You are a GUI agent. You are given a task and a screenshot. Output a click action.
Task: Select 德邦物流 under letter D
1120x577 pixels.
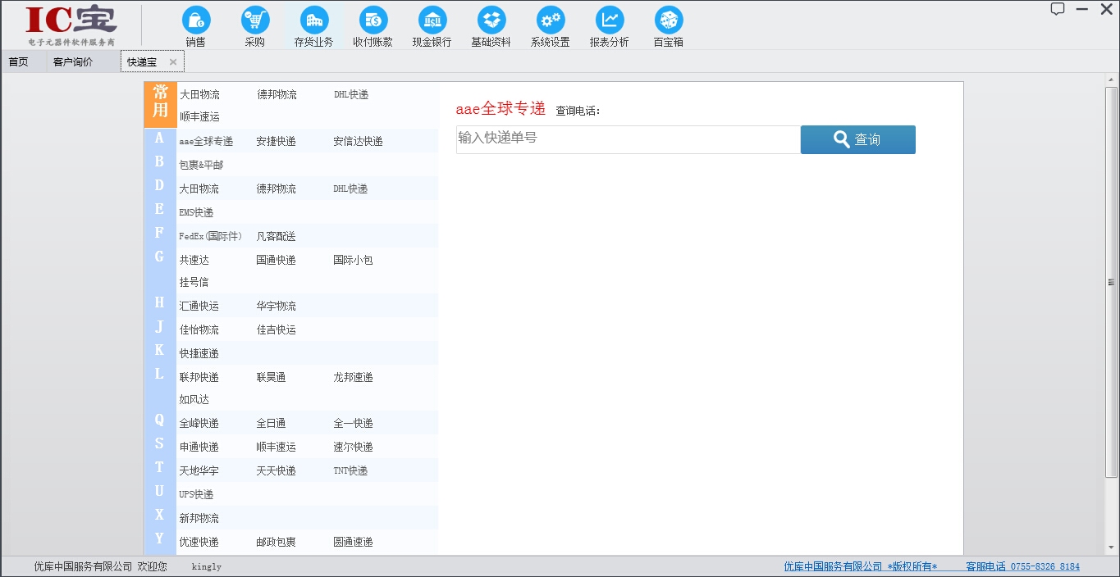point(276,189)
